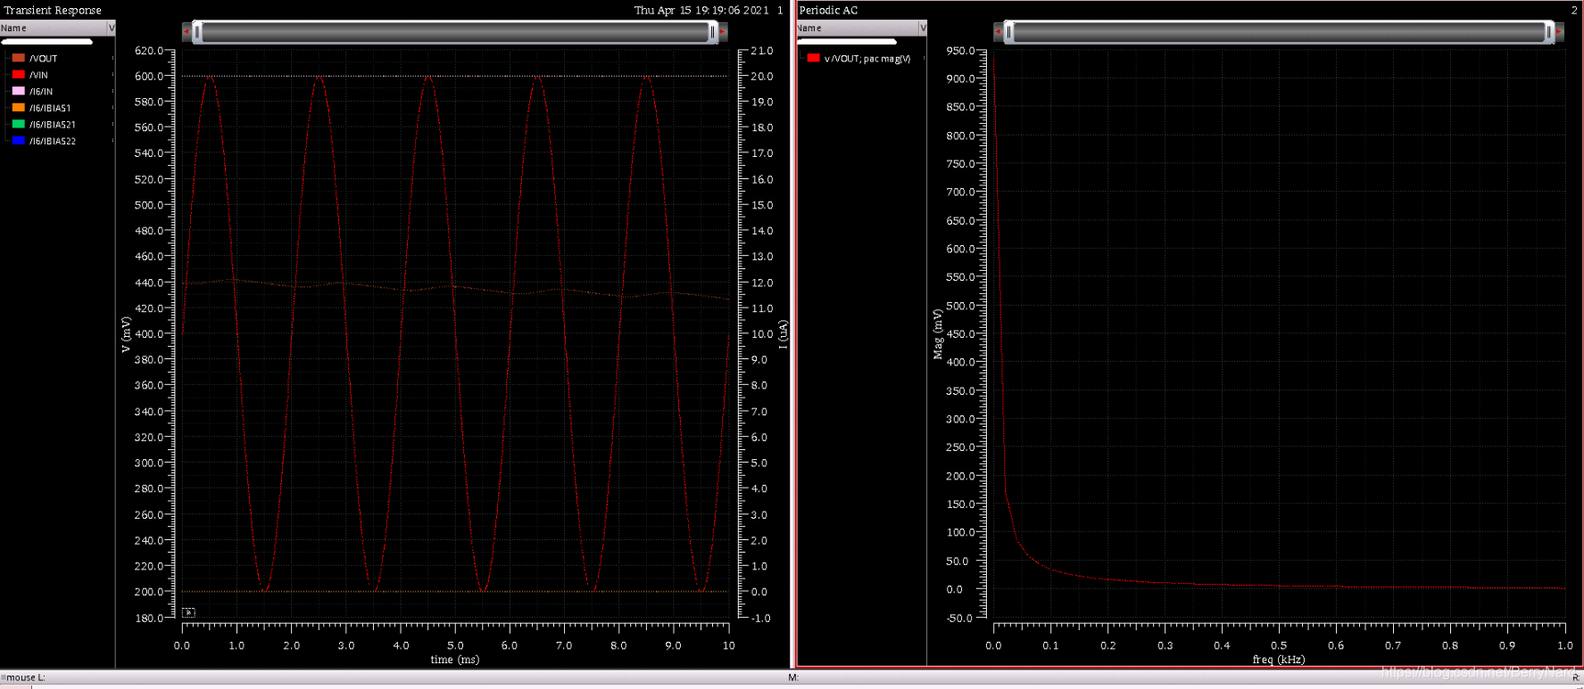The height and width of the screenshot is (689, 1584).
Task: Click the /VOUT trace color swatch
Action: 18,58
